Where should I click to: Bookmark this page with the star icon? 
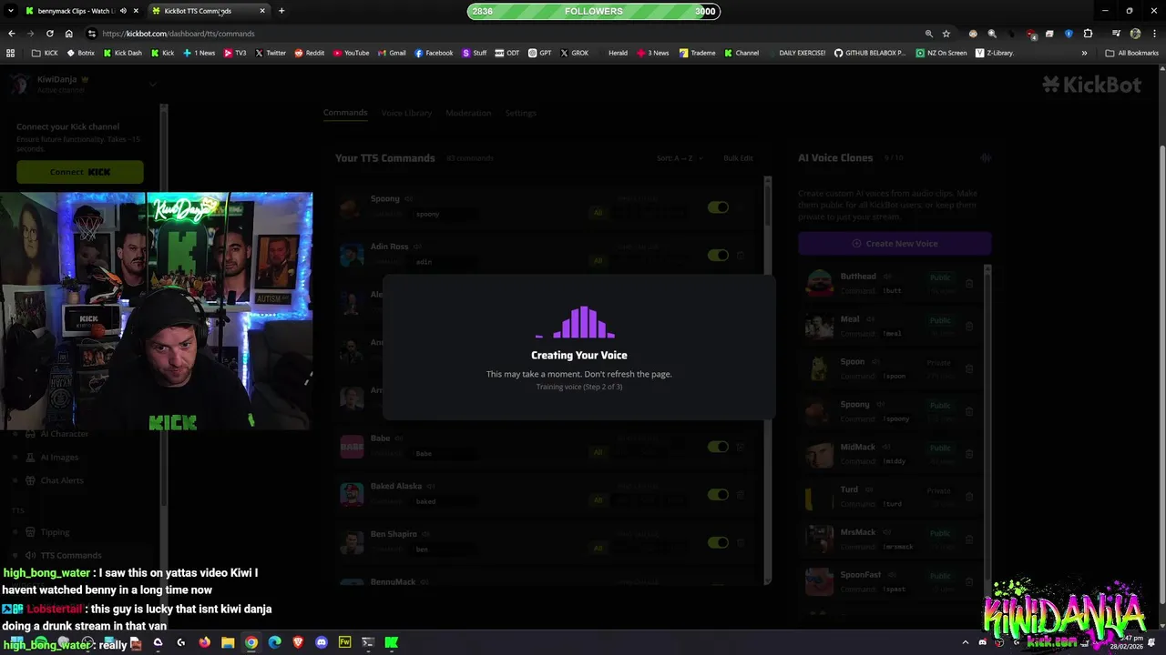[x=946, y=34]
